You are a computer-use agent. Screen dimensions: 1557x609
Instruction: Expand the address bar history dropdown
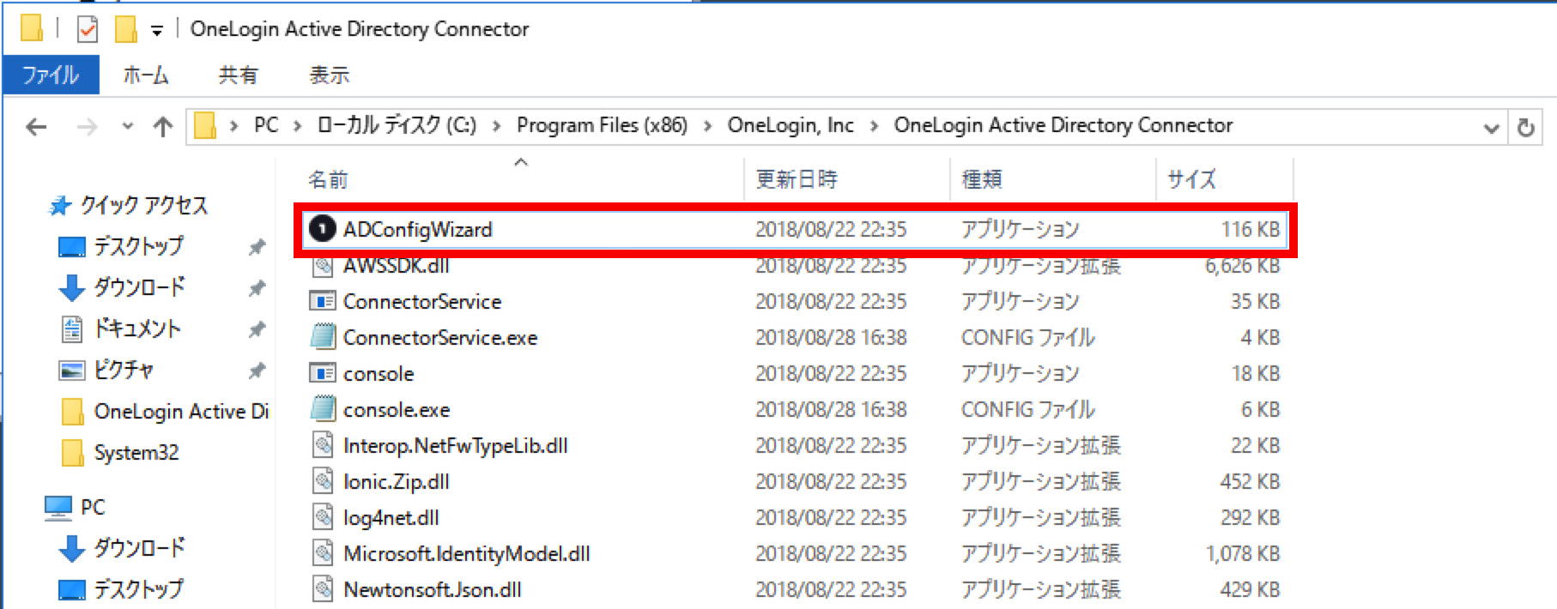click(x=1492, y=129)
